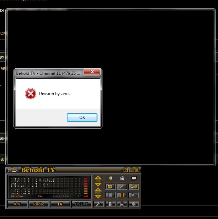
Task: Expand panel with the up-down arrows button
Action: coord(134,204)
